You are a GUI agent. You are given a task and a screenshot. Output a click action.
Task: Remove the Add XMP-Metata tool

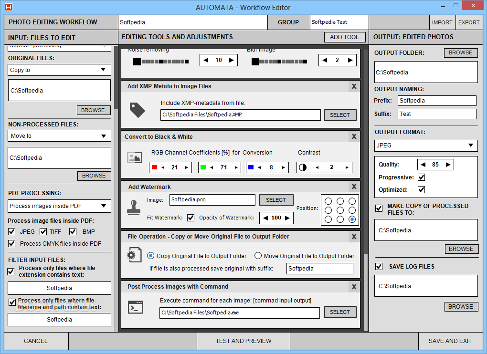tap(354, 86)
